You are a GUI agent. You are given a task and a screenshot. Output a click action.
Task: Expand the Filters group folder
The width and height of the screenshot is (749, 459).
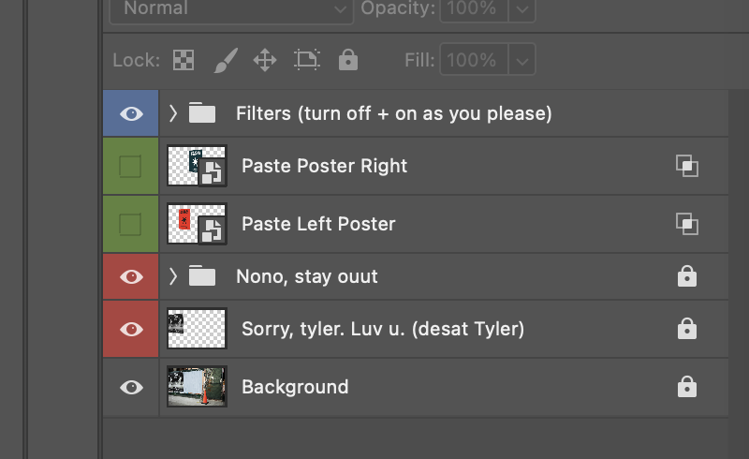173,114
